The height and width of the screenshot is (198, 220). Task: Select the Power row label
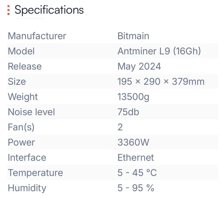pos(21,142)
